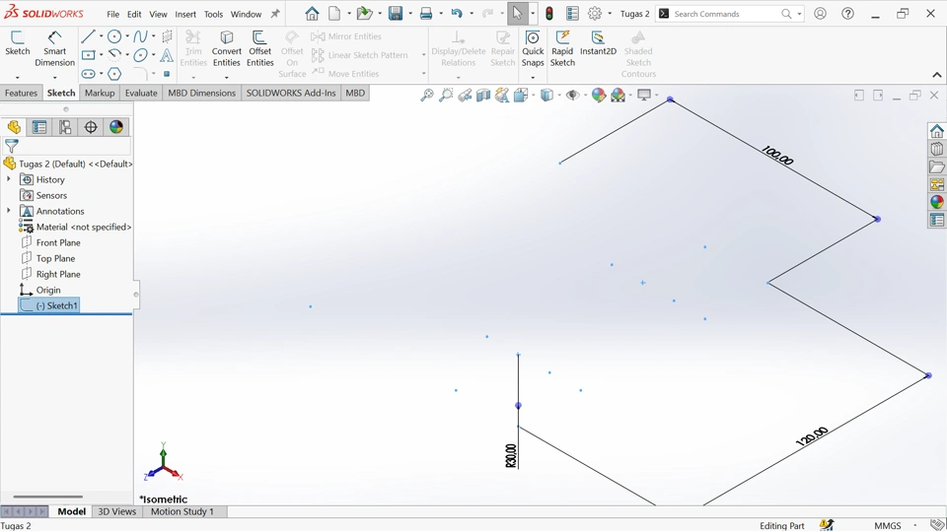Collapse the CommandManager ribbon chevron
The width and height of the screenshot is (947, 532).
click(937, 75)
